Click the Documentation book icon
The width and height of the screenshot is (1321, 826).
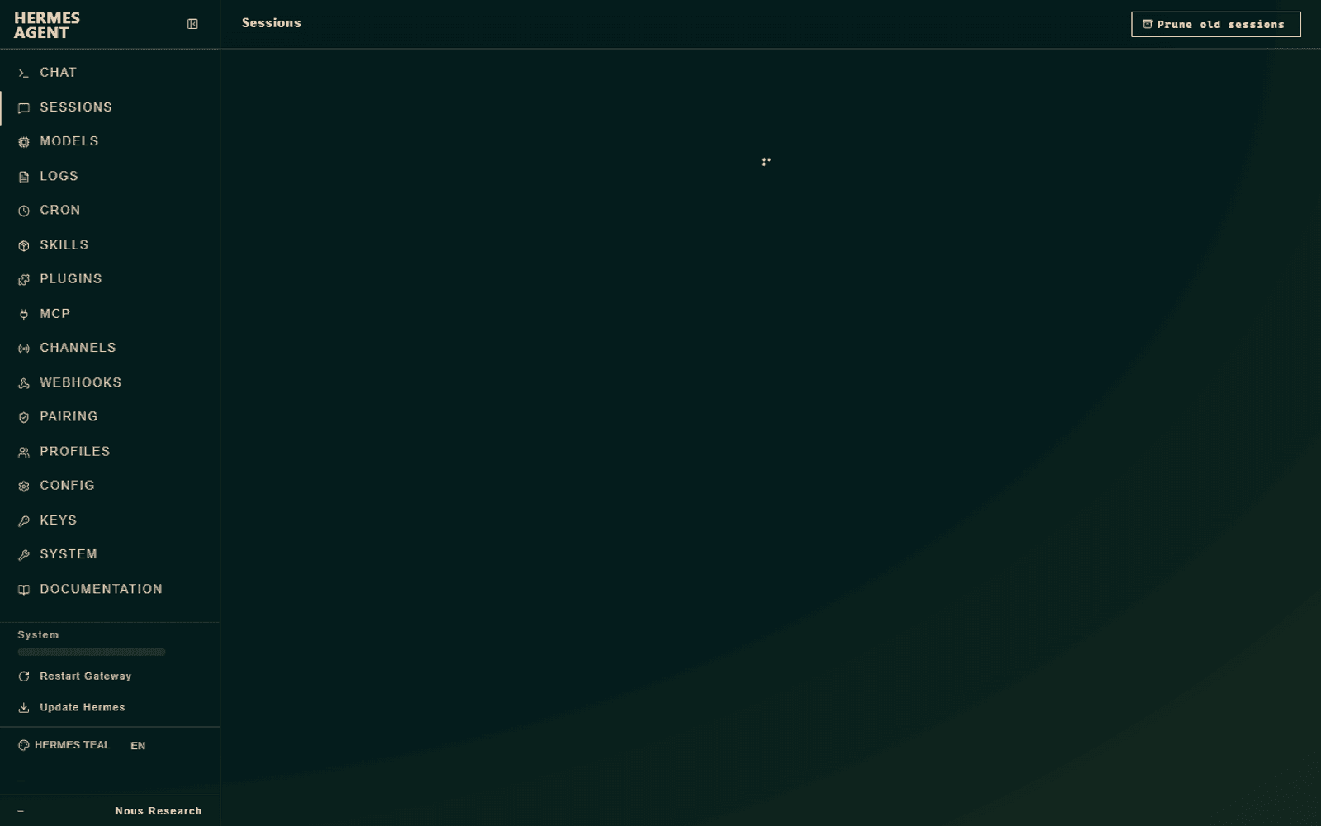click(x=24, y=590)
